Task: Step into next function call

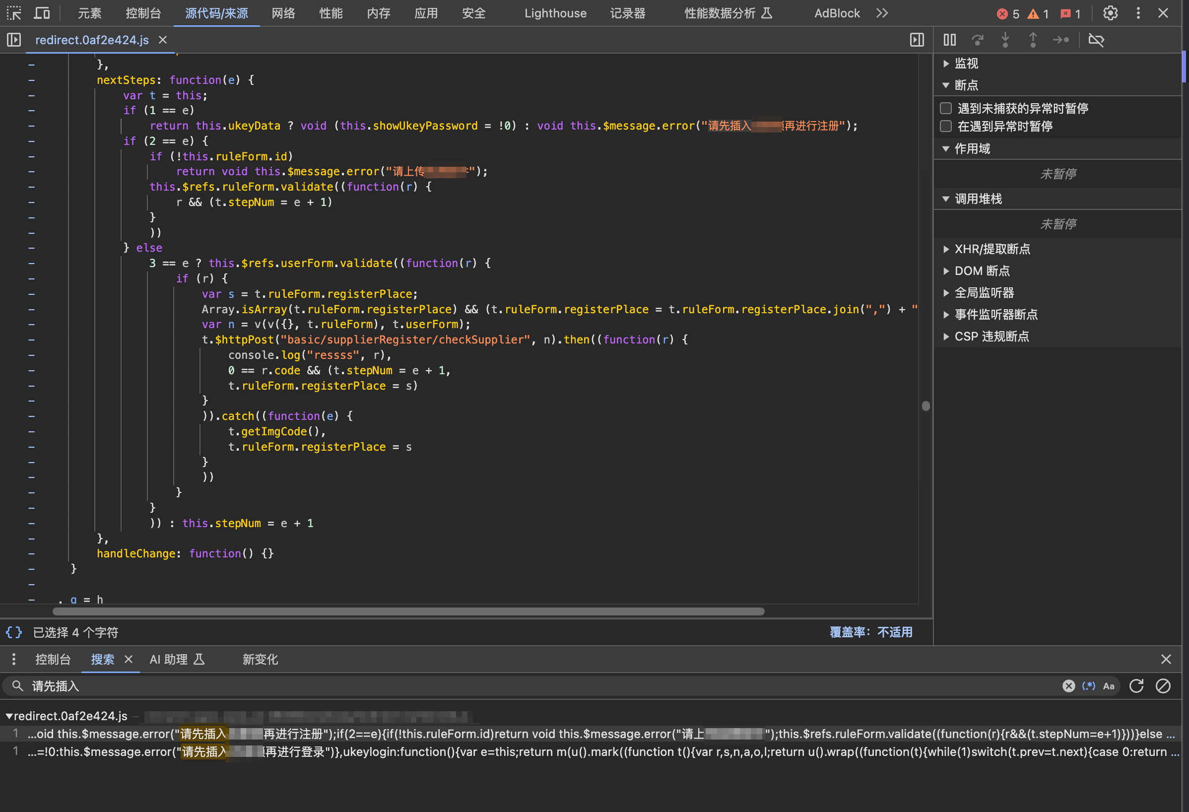Action: [1005, 40]
